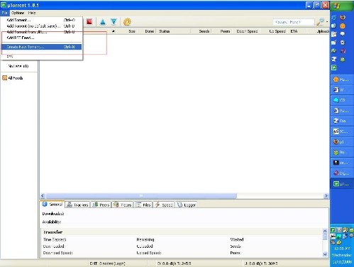Viewport: 354px width, 267px height.
Task: Expand the search engine dropdown arrow
Action: pyautogui.click(x=327, y=22)
